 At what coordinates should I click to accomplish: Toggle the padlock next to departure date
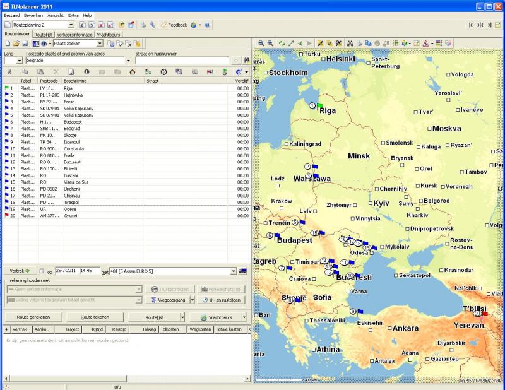pos(42,271)
